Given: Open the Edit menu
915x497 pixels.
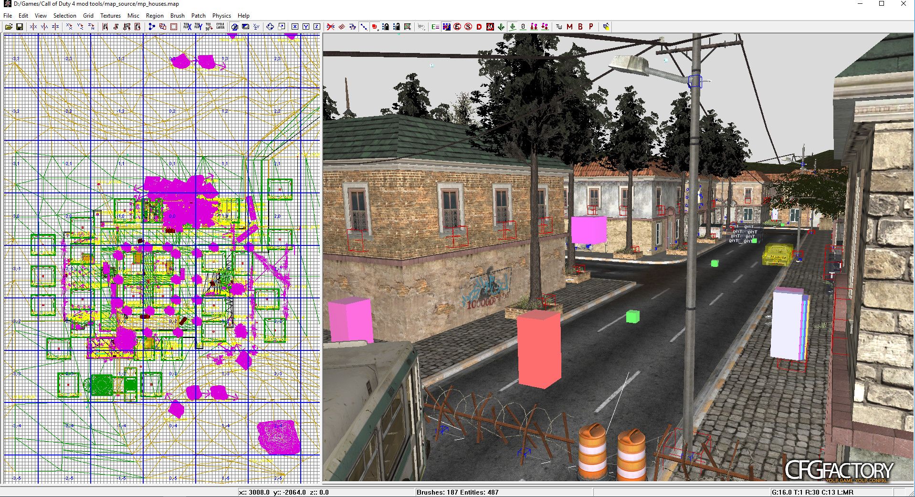Looking at the screenshot, I should [23, 16].
